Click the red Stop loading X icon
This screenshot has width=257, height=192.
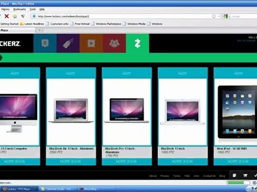click(x=6, y=16)
